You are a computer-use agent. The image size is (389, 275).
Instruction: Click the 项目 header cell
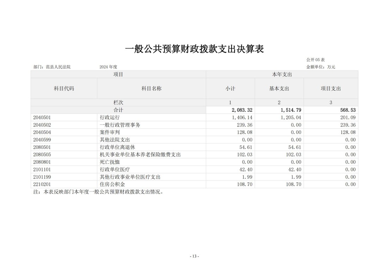[x=118, y=74]
